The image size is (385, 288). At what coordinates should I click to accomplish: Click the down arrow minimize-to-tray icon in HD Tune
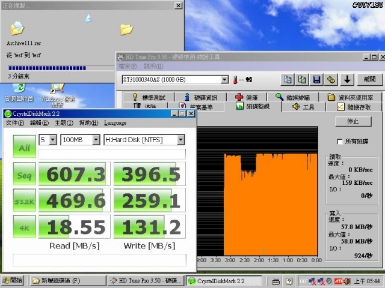pos(347,79)
